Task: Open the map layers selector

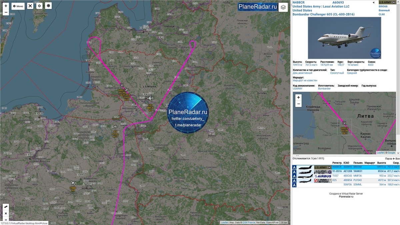Action: 283,7
